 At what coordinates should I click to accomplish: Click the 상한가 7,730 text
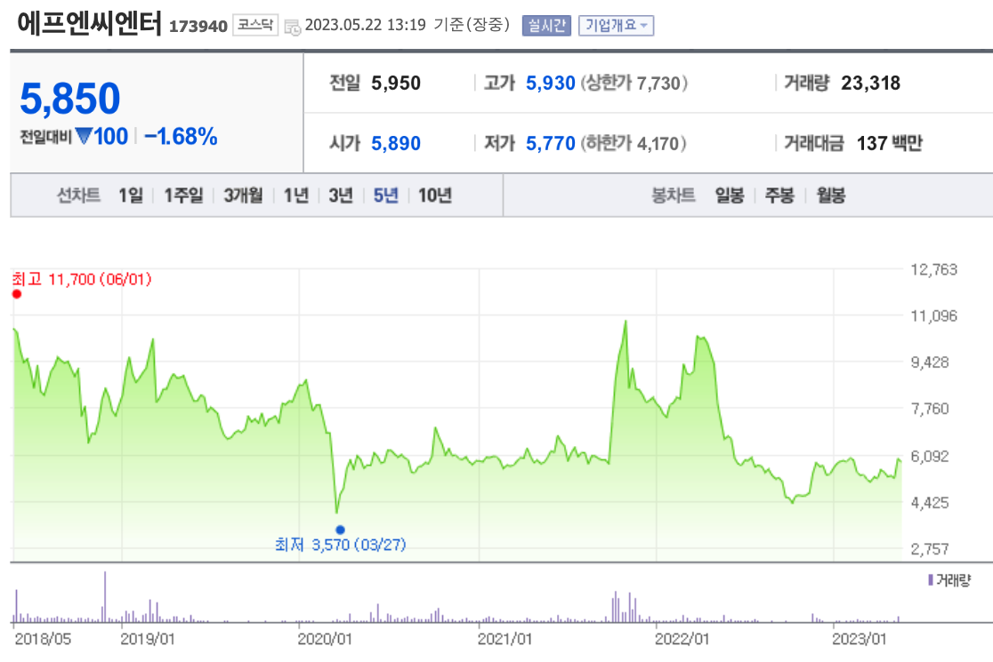click(x=634, y=83)
